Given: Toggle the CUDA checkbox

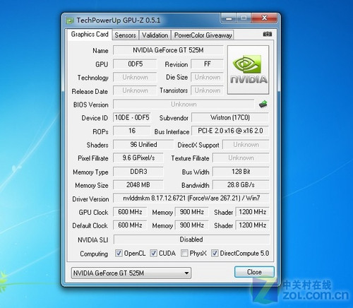Looking at the screenshot, I should click(153, 254).
